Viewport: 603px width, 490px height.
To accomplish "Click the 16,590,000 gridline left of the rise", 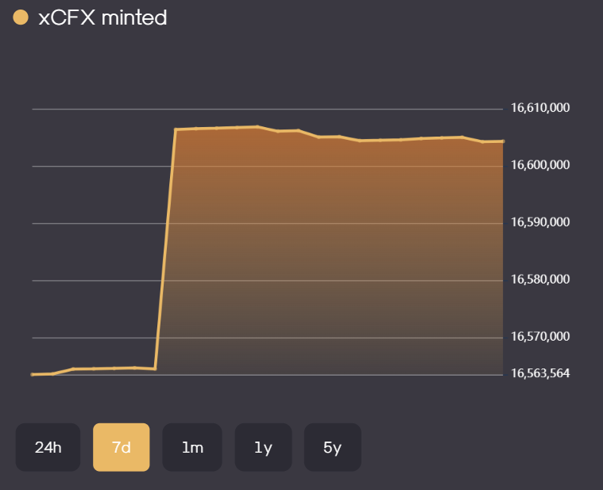I will point(95,223).
